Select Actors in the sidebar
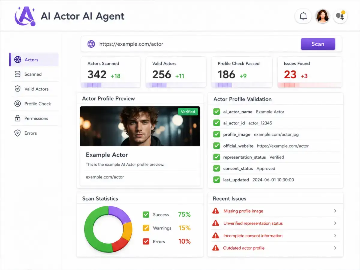The image size is (360, 270). [x=34, y=60]
